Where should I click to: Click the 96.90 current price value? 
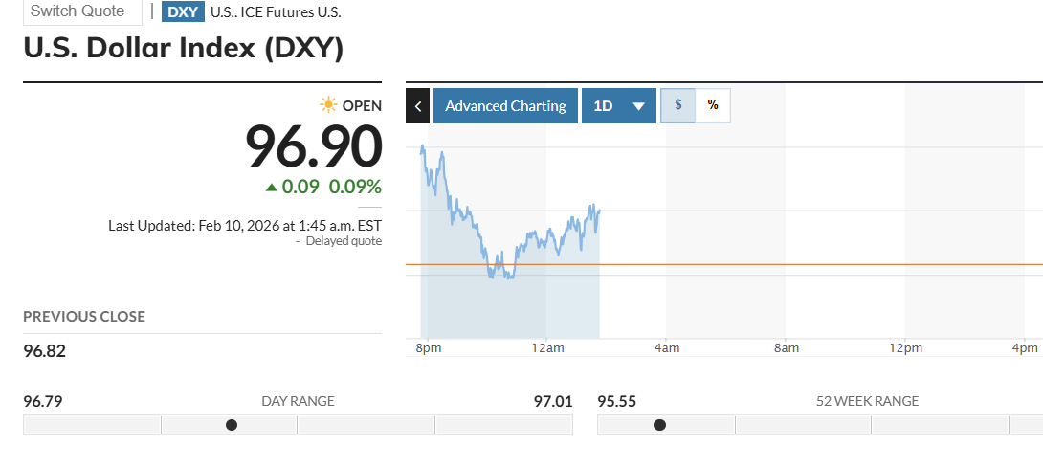314,145
